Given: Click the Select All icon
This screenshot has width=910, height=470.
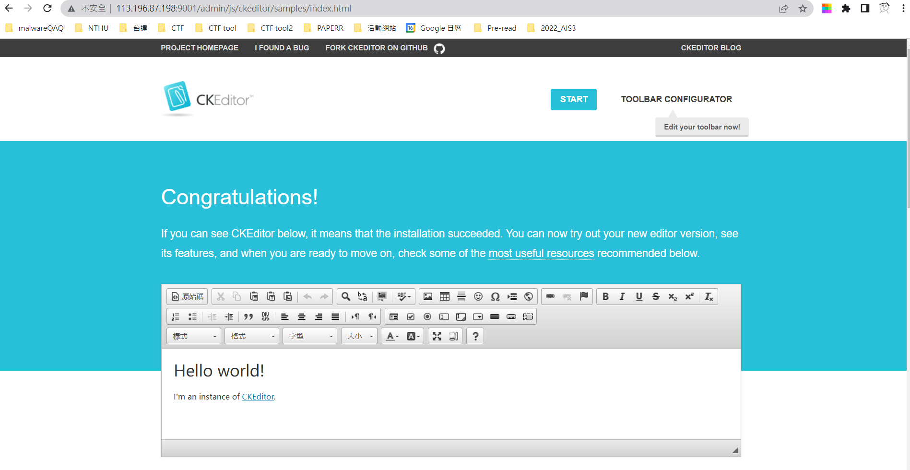Looking at the screenshot, I should tap(382, 297).
